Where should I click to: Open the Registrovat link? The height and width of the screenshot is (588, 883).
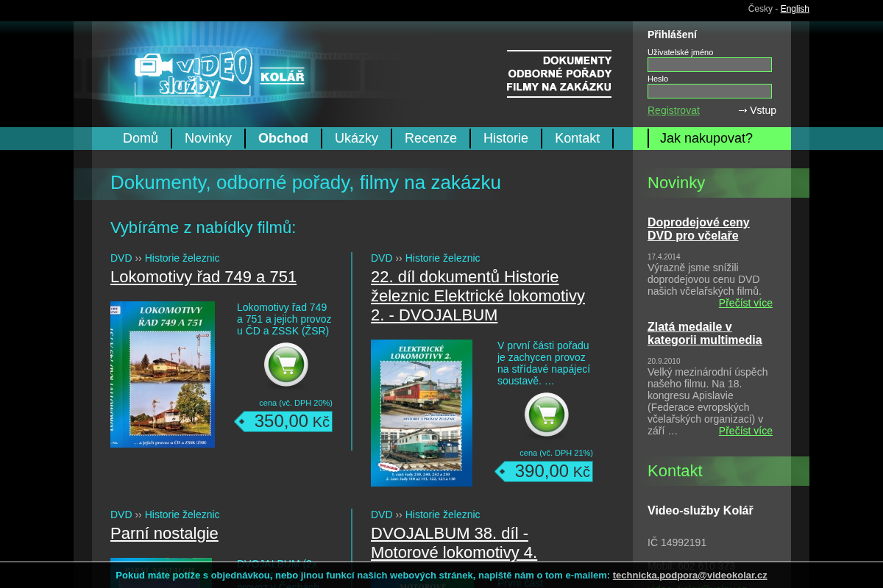click(673, 110)
